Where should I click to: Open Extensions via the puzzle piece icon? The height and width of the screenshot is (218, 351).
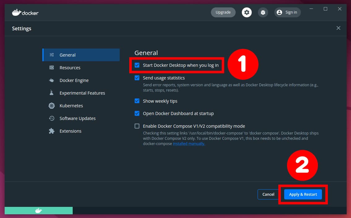click(51, 131)
